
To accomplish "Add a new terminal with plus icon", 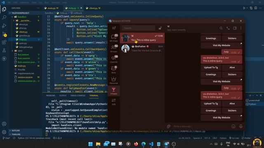I will (x=250, y=95).
